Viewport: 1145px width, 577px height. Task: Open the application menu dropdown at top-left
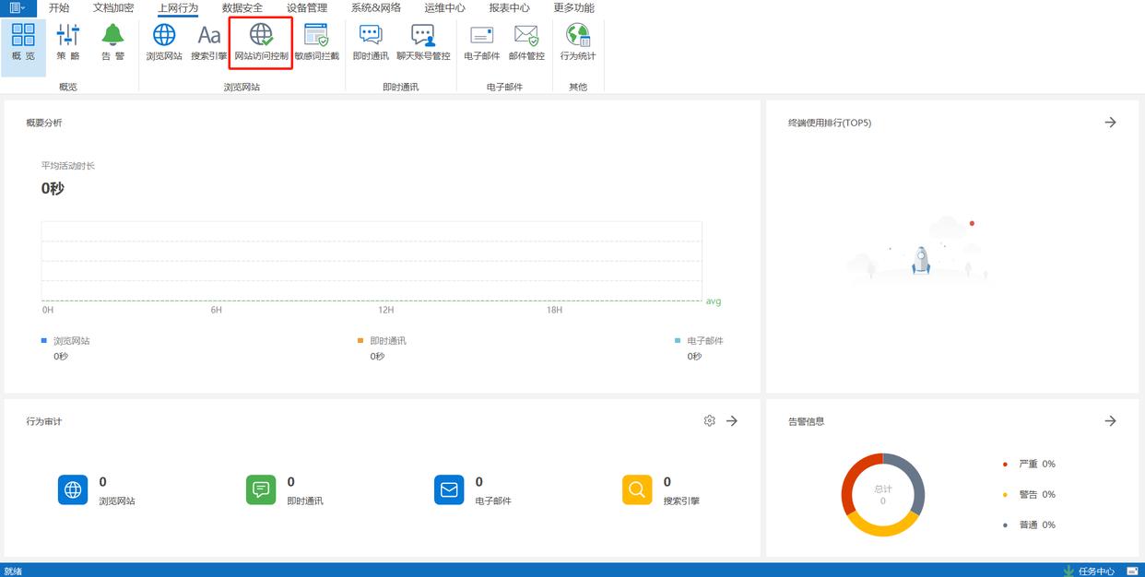(x=18, y=8)
